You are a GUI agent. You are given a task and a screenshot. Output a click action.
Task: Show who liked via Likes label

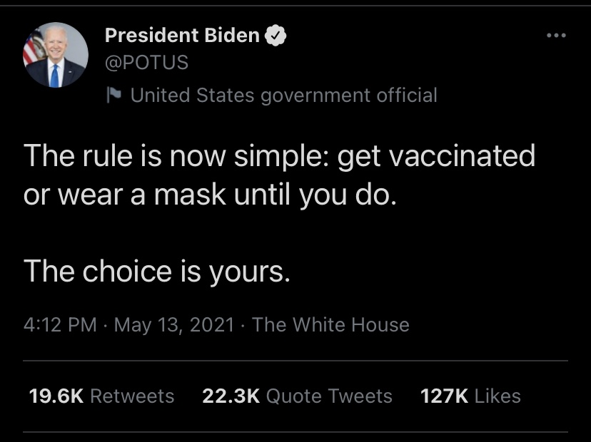(x=497, y=396)
